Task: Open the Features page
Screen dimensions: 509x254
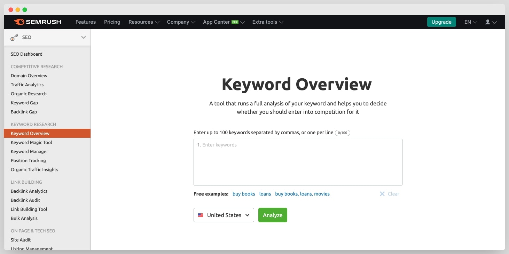Action: coord(86,22)
